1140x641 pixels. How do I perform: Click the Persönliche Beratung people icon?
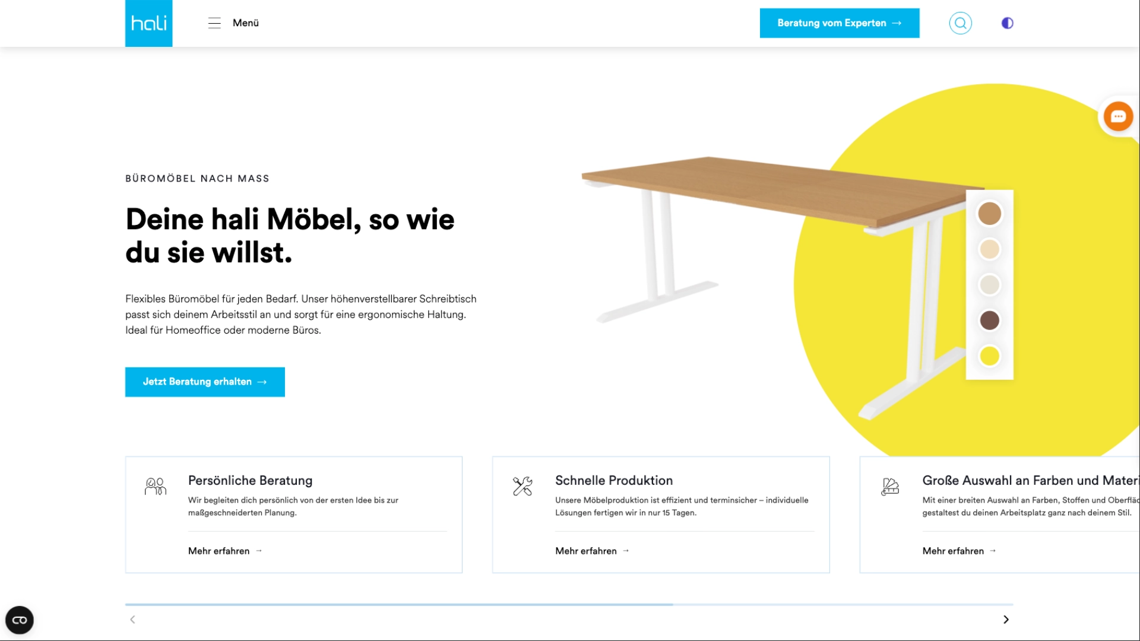coord(156,487)
